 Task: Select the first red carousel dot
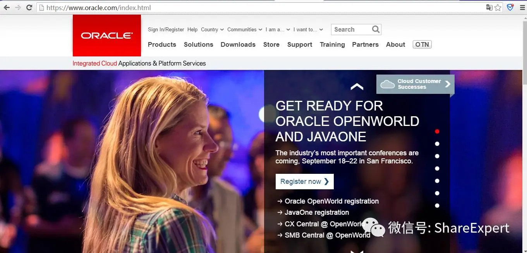[437, 131]
